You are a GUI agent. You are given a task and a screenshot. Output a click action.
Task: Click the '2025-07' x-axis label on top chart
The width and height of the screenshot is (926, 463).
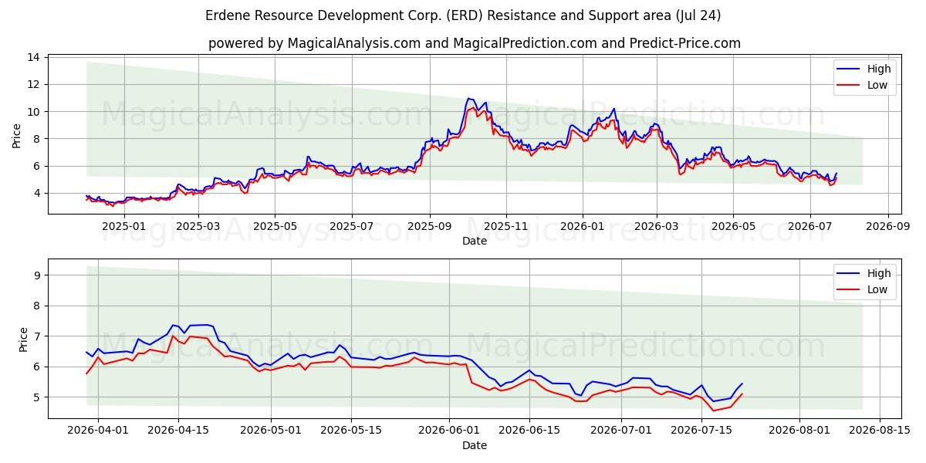[x=352, y=227]
